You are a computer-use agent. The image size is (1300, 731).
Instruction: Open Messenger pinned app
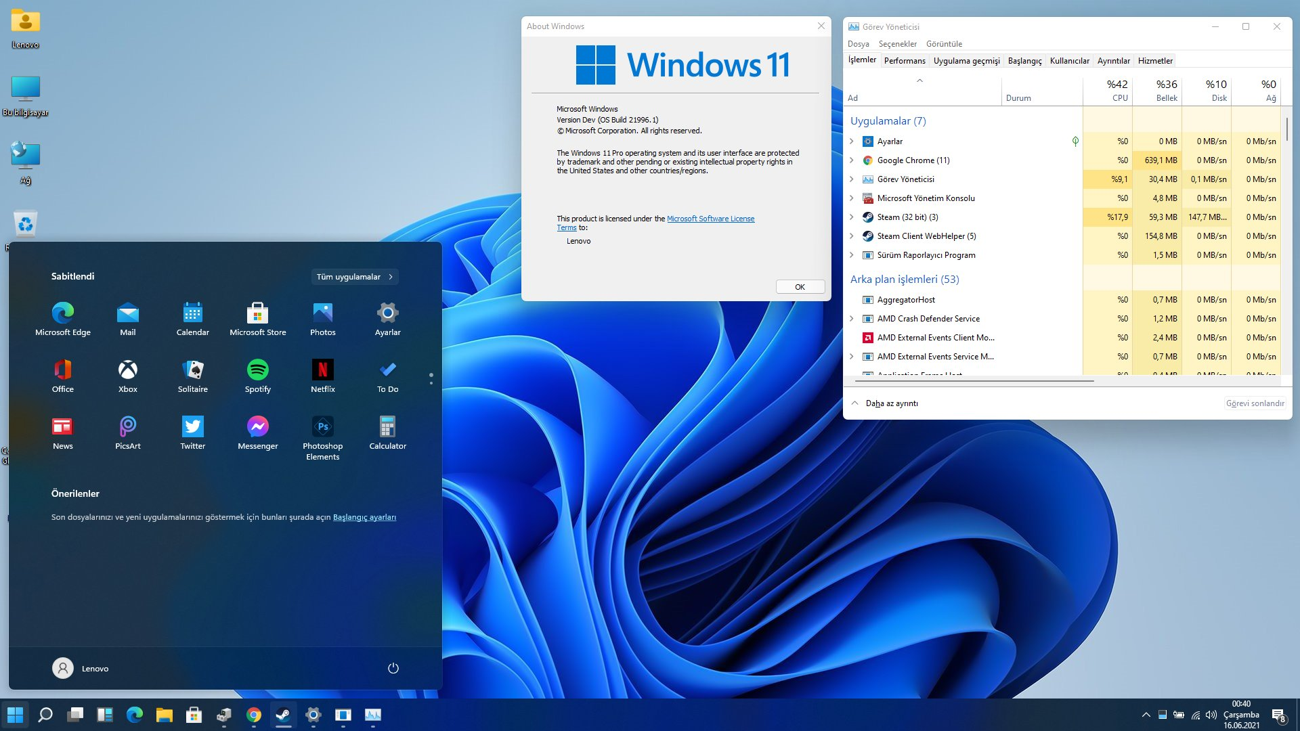pos(257,427)
